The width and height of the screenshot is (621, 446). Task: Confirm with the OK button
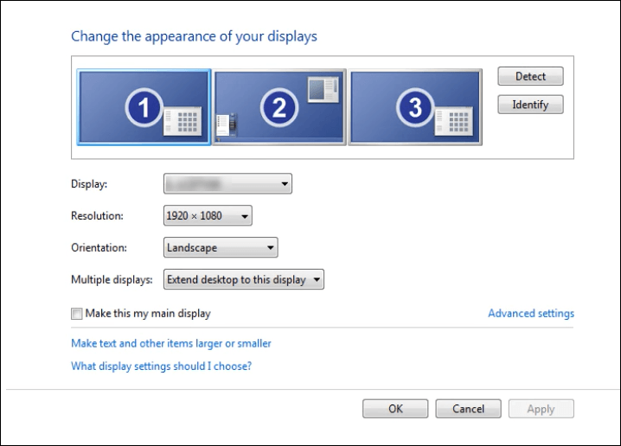click(x=395, y=409)
